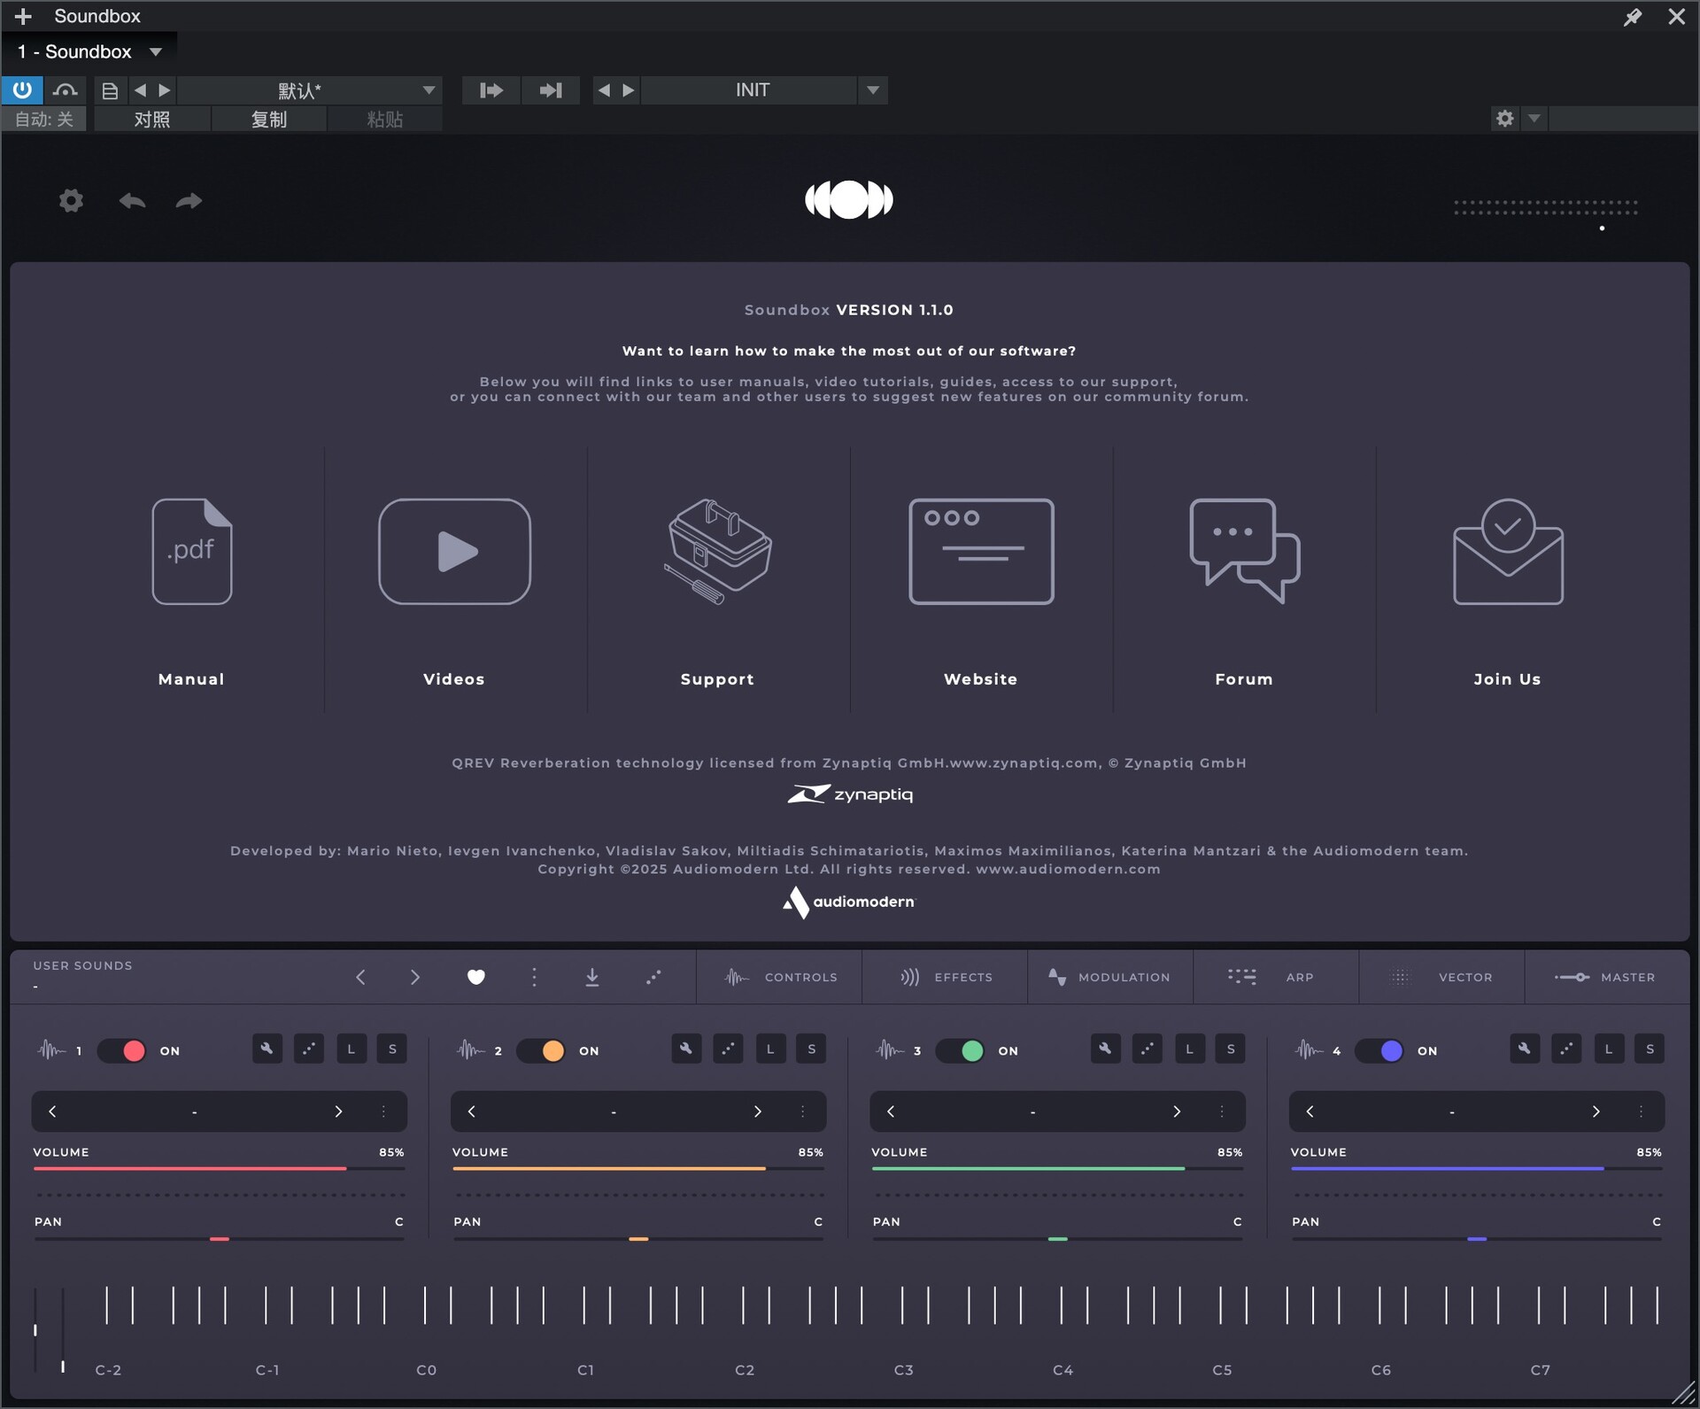Click the 复制 copy button
This screenshot has height=1409, width=1700.
click(x=269, y=120)
